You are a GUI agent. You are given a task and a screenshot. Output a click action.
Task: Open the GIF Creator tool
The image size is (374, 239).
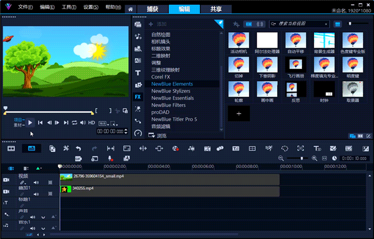[x=78, y=159]
